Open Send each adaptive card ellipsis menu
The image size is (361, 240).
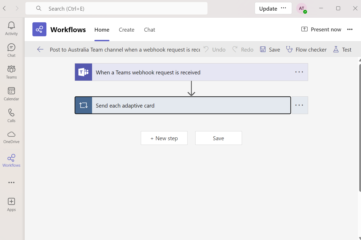pyautogui.click(x=300, y=105)
